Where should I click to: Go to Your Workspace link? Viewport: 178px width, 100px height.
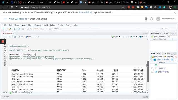(18, 19)
